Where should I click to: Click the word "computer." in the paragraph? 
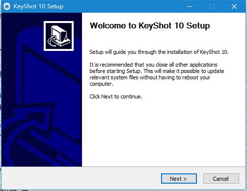102,84
